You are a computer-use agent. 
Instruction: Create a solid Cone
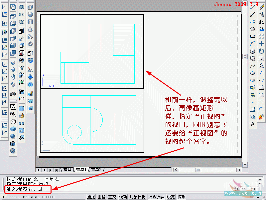click(x=30, y=29)
